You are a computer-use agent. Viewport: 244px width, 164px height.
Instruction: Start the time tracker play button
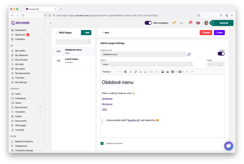212,23
